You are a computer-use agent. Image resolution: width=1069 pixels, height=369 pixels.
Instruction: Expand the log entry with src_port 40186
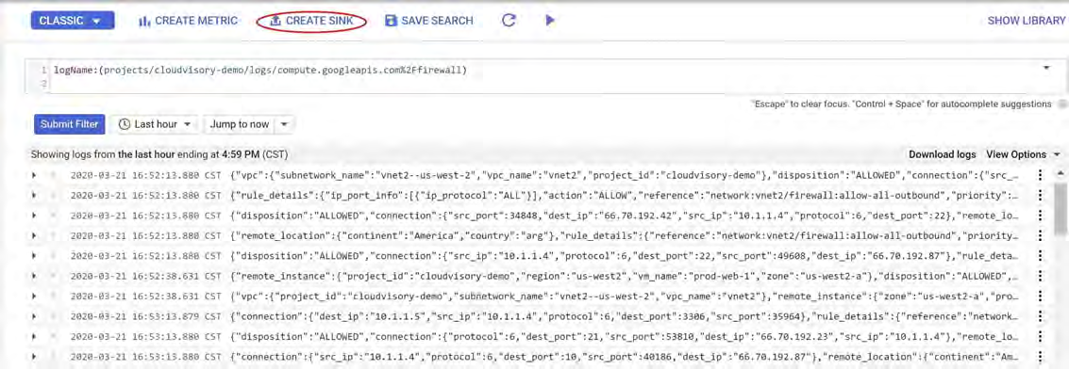click(x=34, y=356)
